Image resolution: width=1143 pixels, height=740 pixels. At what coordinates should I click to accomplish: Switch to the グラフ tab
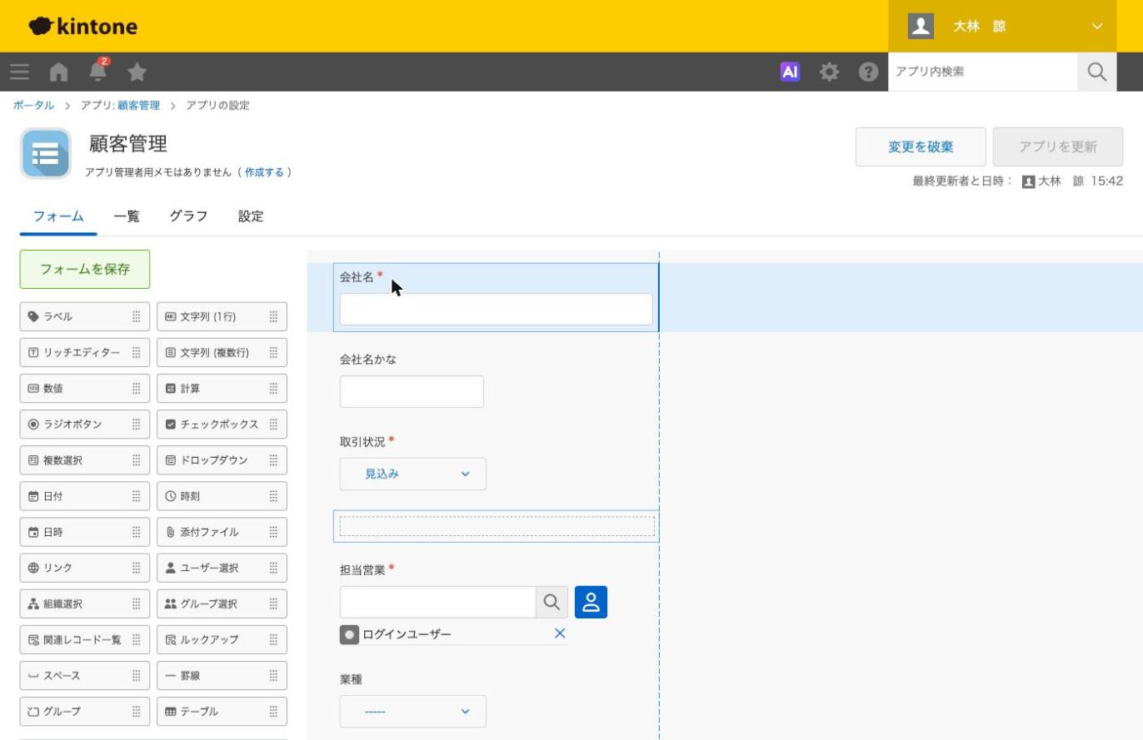(188, 216)
